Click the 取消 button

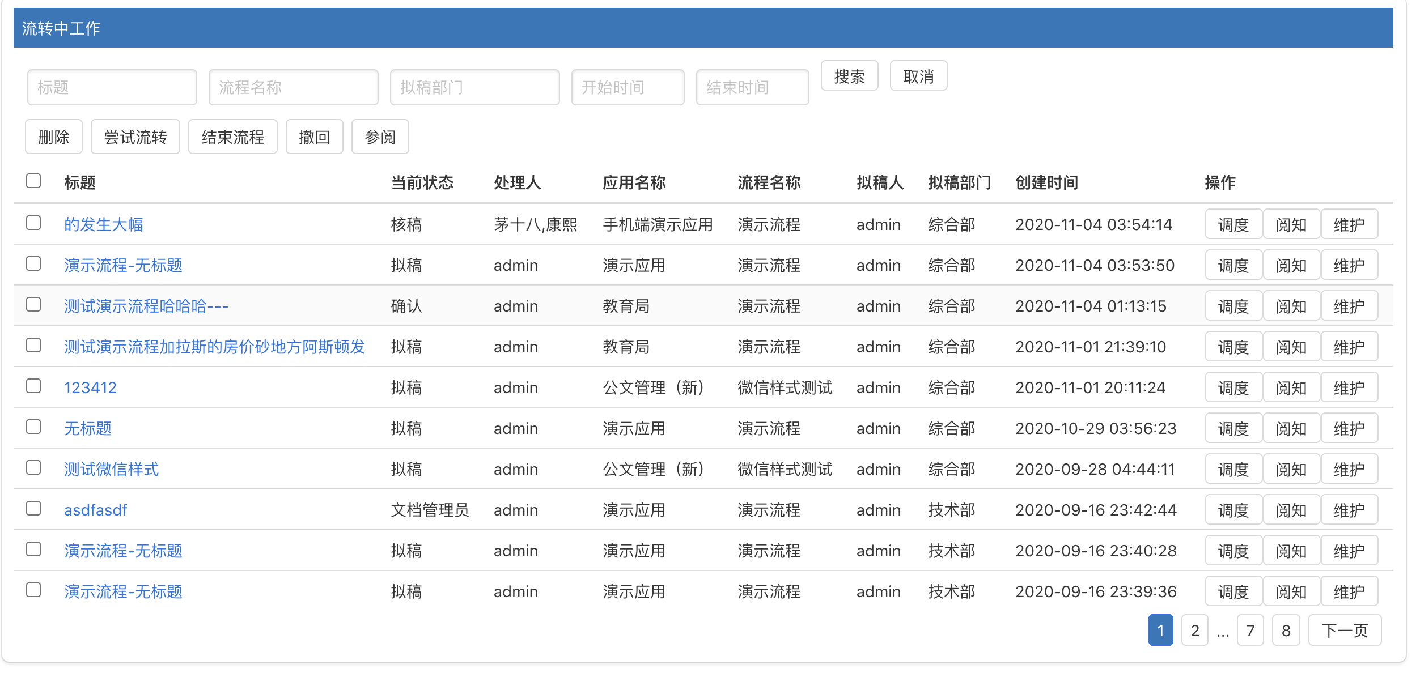click(x=919, y=76)
